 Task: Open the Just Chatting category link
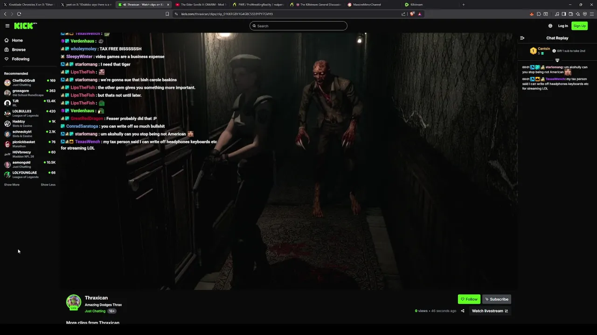[x=95, y=311]
